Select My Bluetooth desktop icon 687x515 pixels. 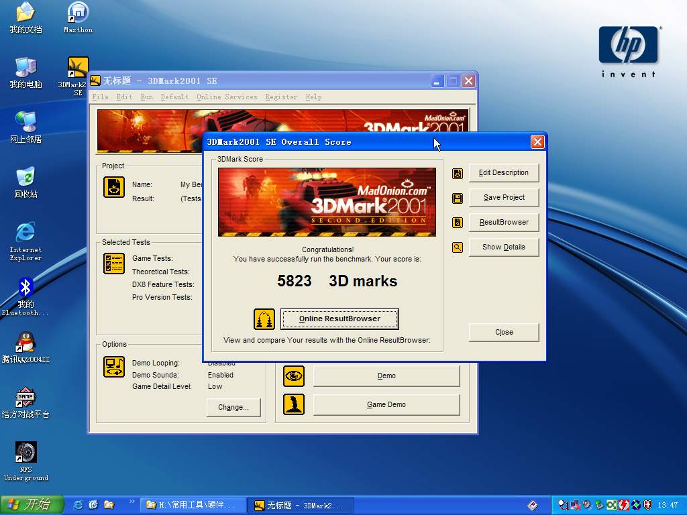pos(26,297)
